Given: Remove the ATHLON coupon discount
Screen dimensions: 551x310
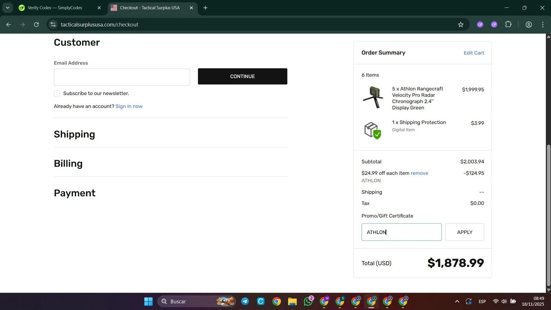Looking at the screenshot, I should pyautogui.click(x=419, y=173).
